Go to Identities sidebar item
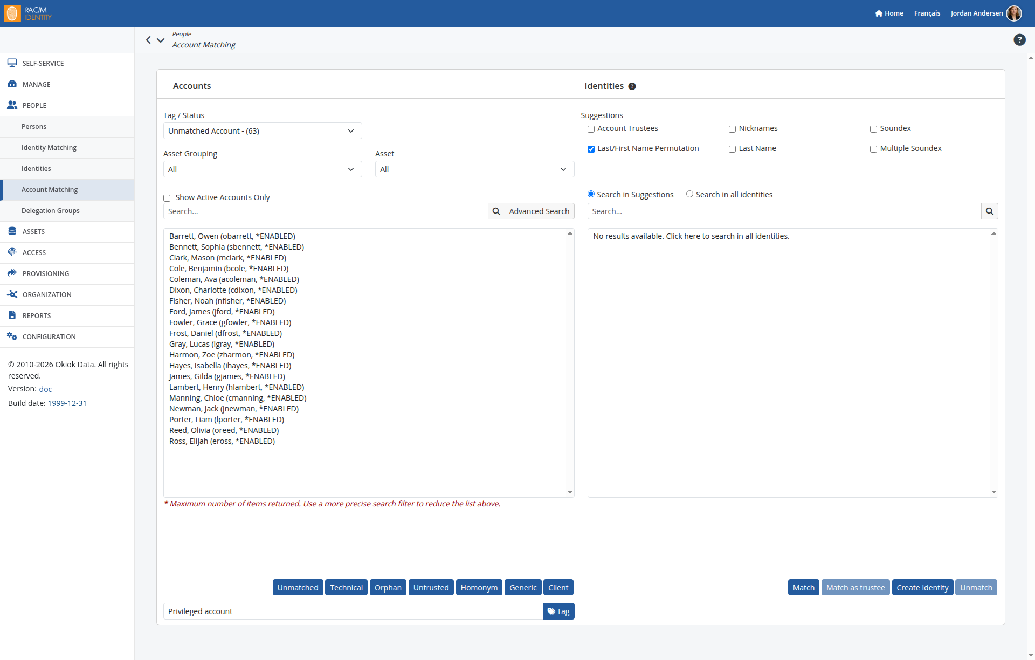The height and width of the screenshot is (660, 1035). coord(67,169)
